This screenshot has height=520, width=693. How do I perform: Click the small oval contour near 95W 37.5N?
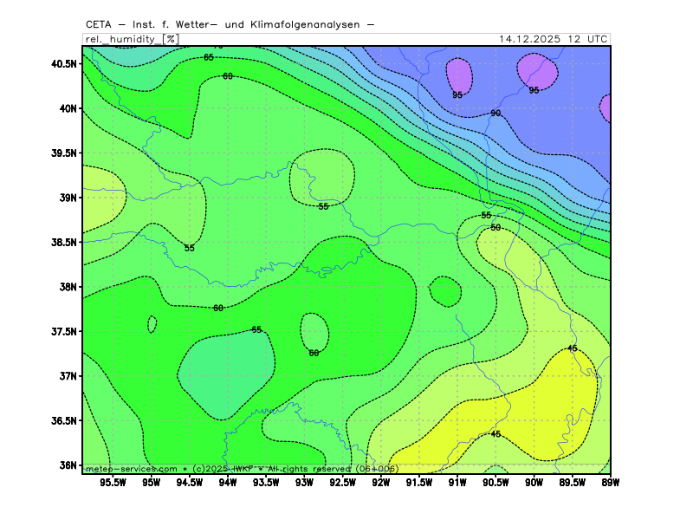[x=152, y=324]
